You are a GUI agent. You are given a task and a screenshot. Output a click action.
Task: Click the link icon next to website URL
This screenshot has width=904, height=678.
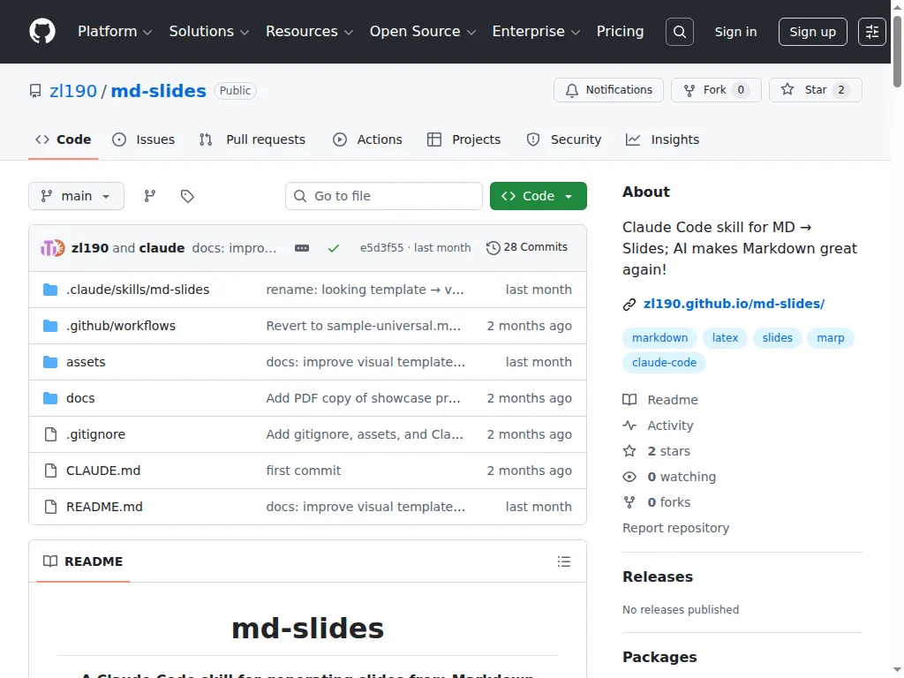tap(629, 305)
